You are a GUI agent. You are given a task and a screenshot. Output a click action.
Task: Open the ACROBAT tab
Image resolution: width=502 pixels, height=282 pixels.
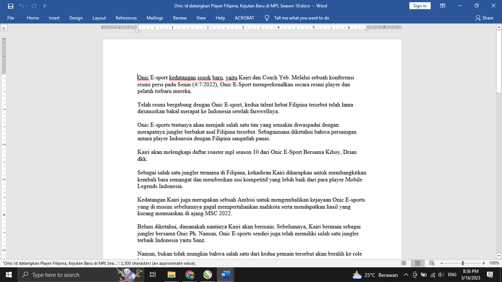pyautogui.click(x=244, y=18)
